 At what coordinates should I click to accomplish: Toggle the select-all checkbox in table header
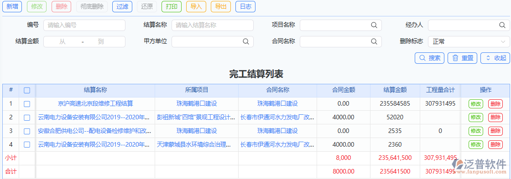tap(27, 90)
